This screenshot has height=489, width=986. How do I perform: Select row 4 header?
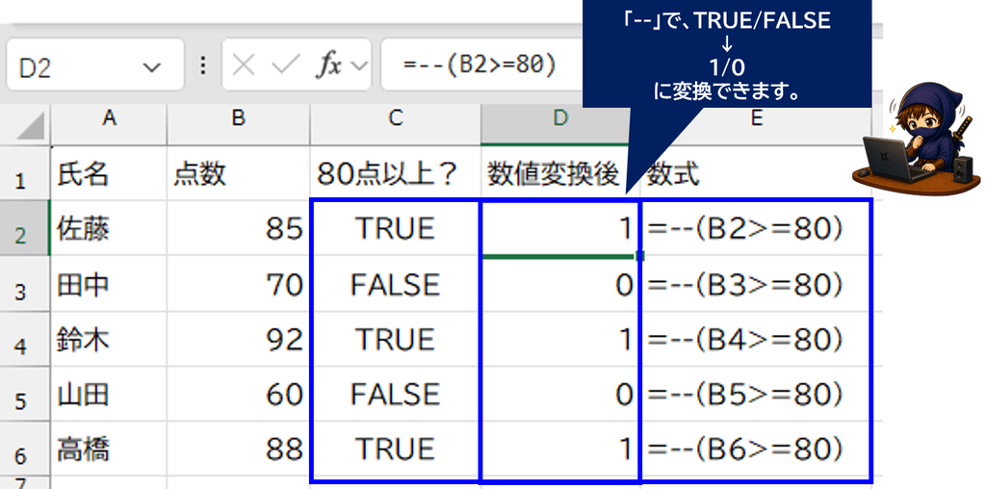pyautogui.click(x=25, y=340)
